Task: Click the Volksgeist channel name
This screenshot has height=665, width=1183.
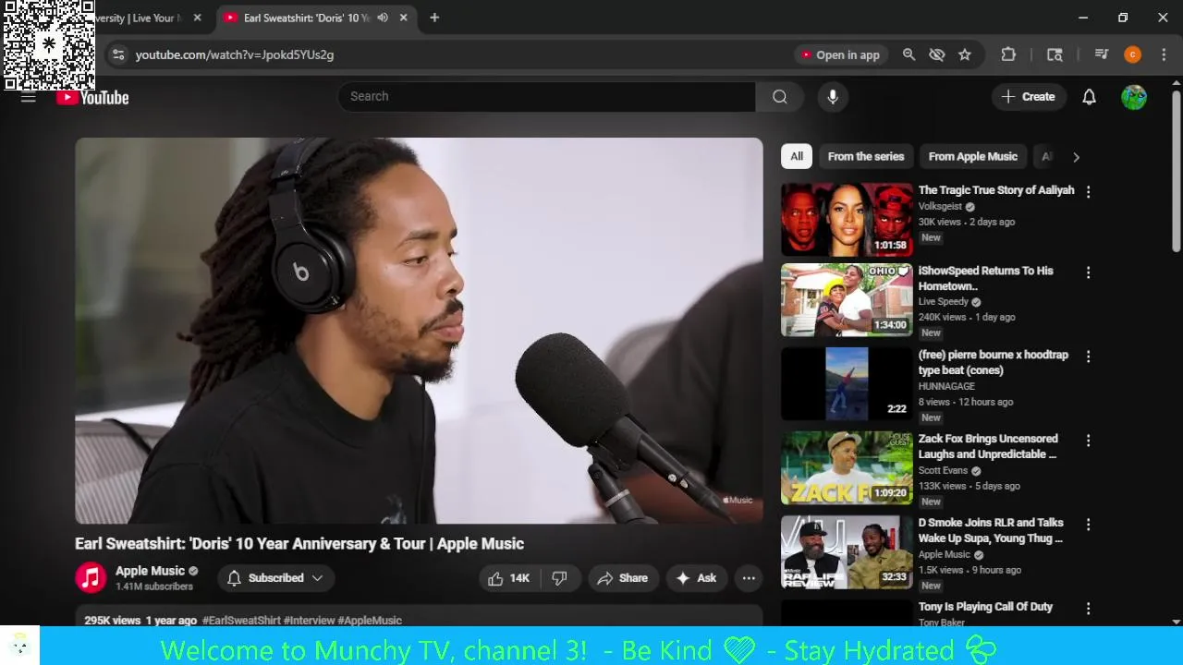Action: [x=940, y=207]
